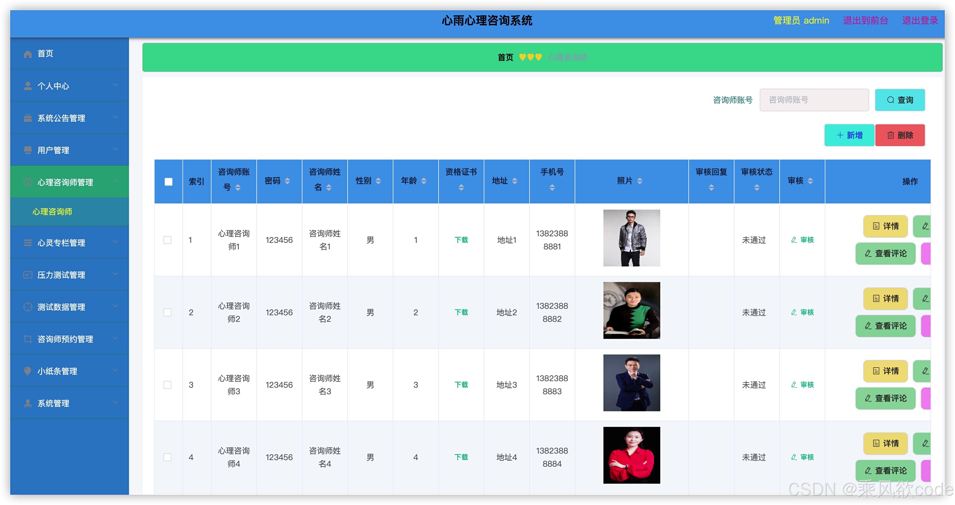
Task: Check the checkbox for row 2
Action: [x=168, y=312]
